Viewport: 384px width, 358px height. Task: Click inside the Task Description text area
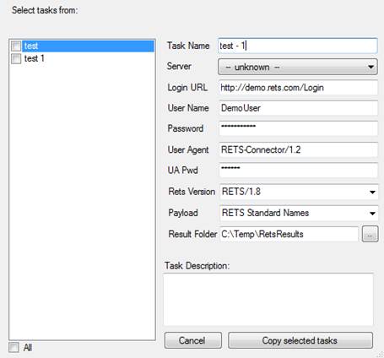coord(268,300)
